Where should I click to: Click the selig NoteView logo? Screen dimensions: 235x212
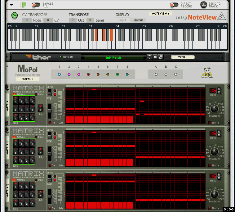201,17
